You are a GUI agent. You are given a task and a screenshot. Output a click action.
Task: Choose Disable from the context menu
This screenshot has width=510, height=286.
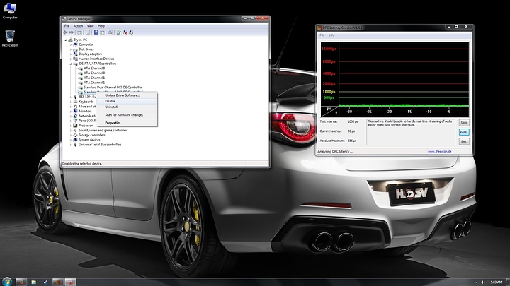(110, 101)
